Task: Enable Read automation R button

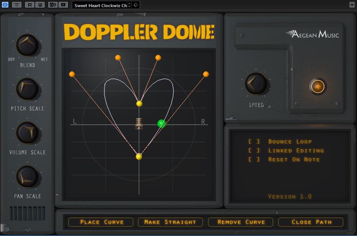Action: click(30, 5)
